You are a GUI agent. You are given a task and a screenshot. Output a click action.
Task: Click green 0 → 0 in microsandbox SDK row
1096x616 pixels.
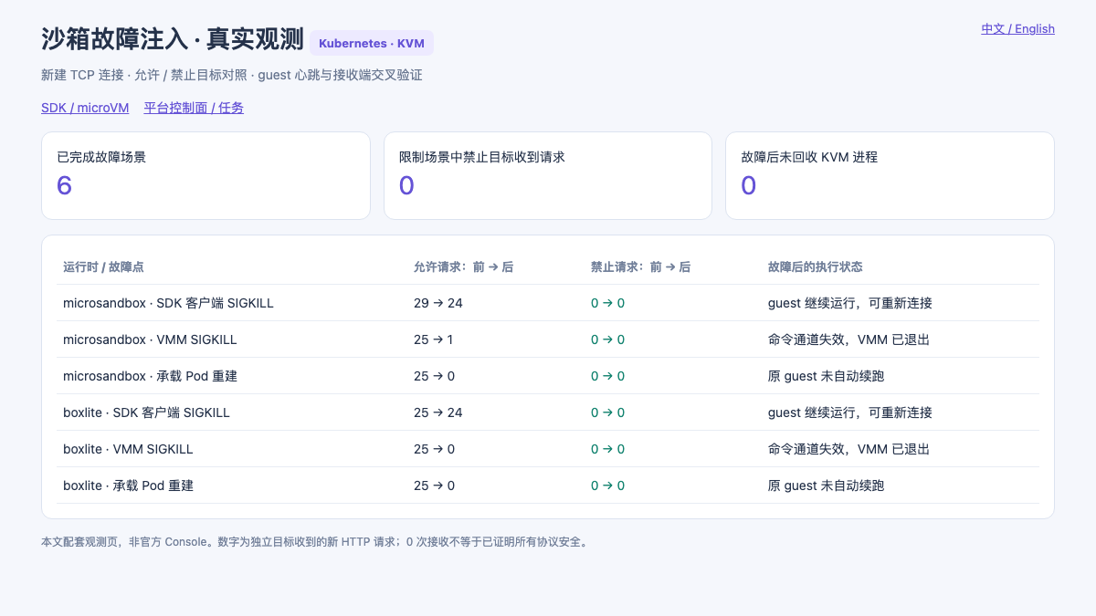point(608,303)
